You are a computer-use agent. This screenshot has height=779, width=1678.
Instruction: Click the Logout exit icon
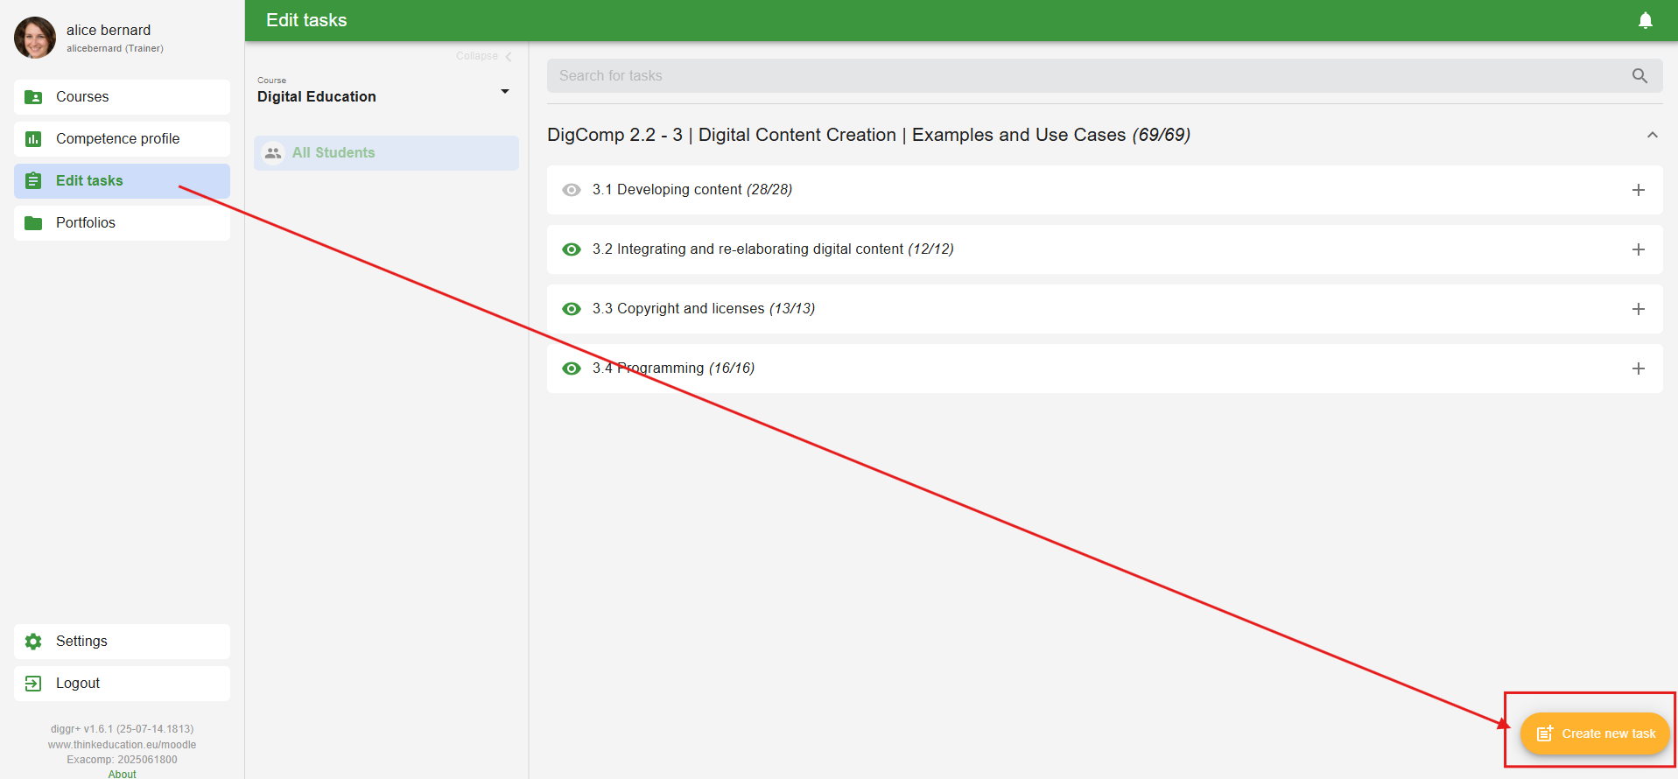[x=33, y=684]
